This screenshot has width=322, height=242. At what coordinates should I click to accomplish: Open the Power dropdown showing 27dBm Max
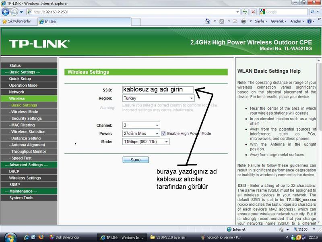141,134
